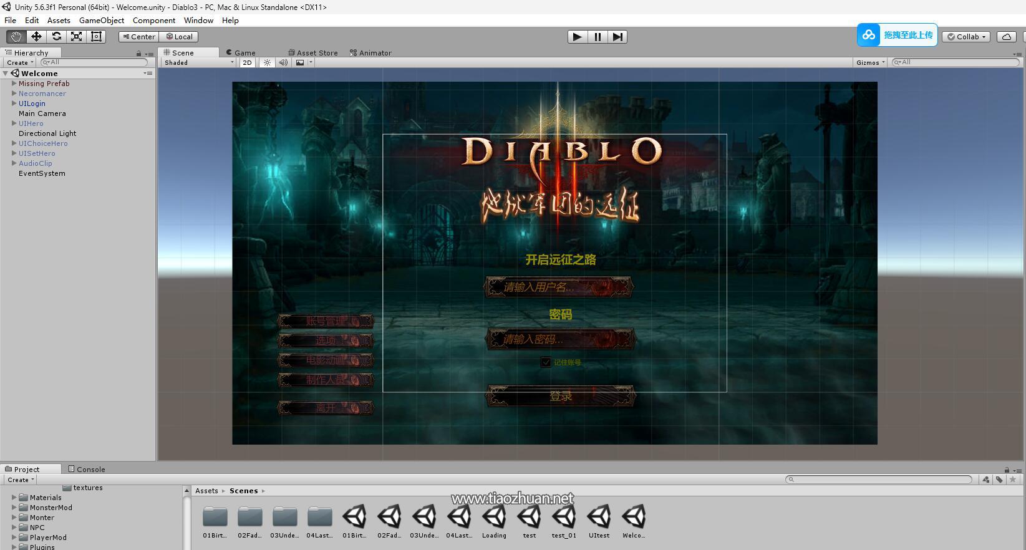Select the Loading scene asset
The image size is (1026, 550).
(x=494, y=521)
